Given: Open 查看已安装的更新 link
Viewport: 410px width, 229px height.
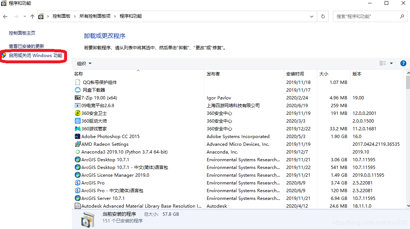Looking at the screenshot, I should click(27, 46).
